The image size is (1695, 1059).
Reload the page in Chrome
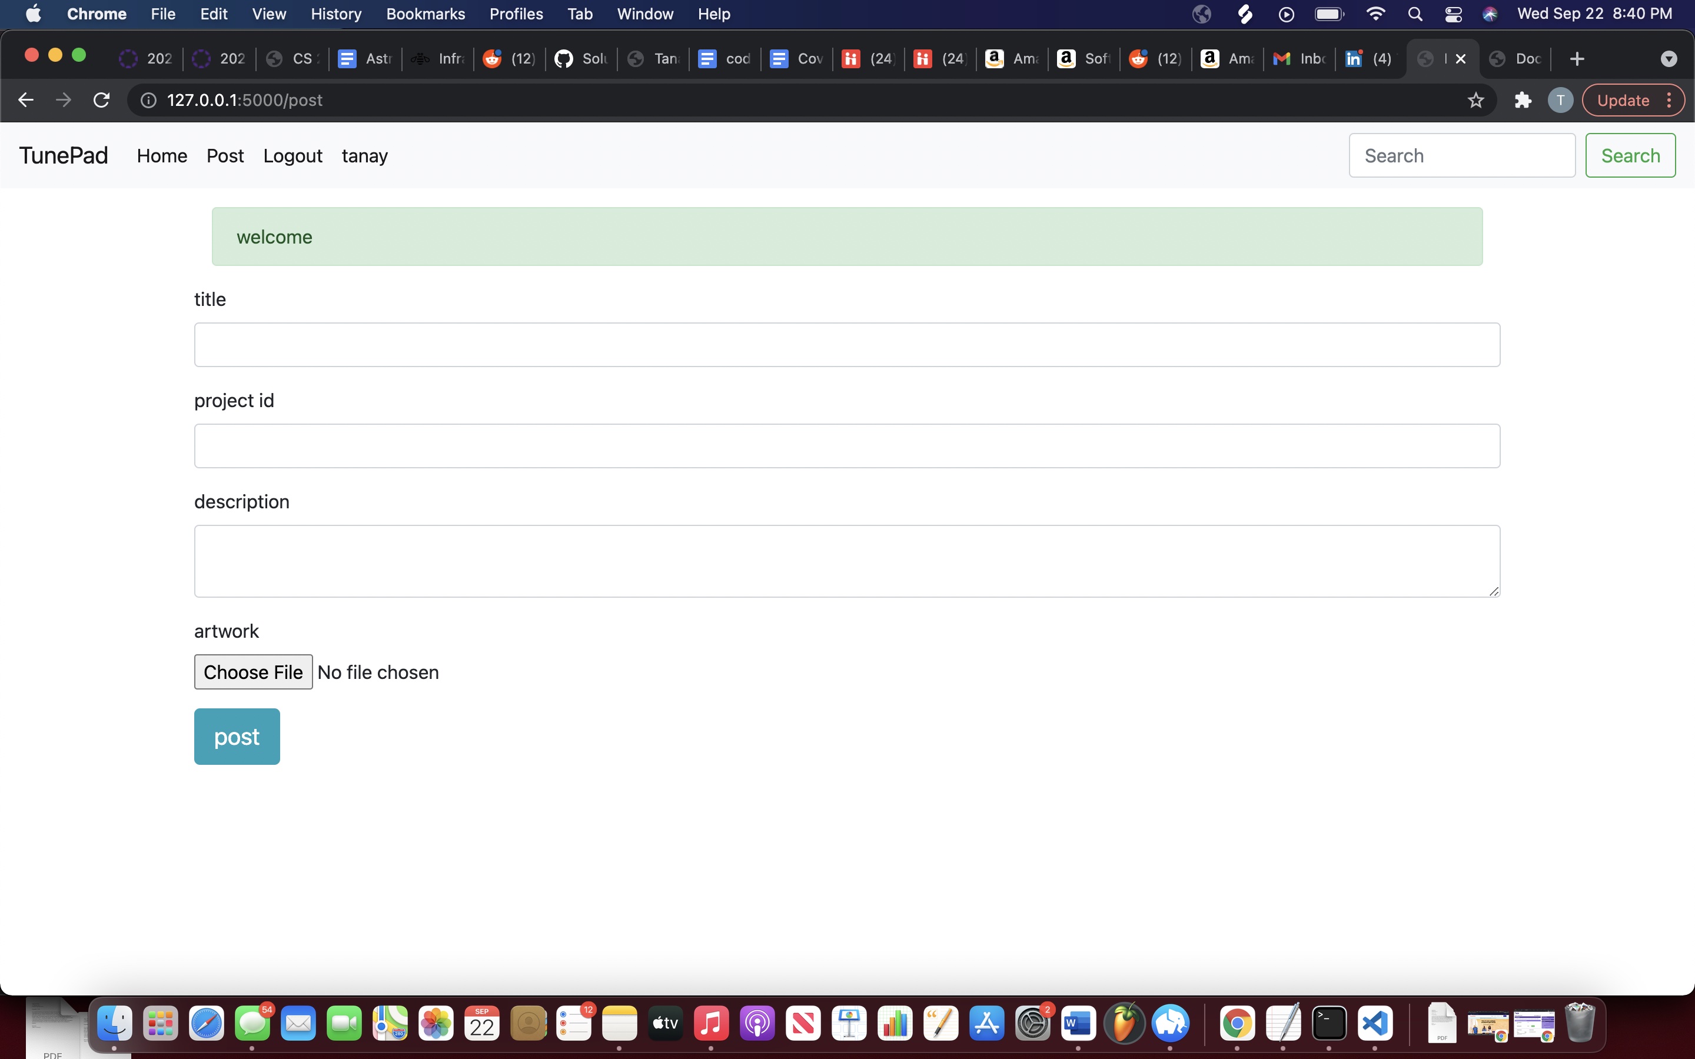[101, 99]
